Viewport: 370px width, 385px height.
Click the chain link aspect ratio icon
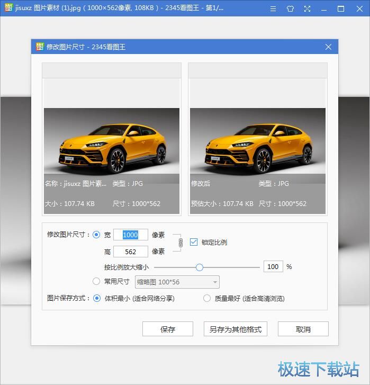[x=181, y=243]
